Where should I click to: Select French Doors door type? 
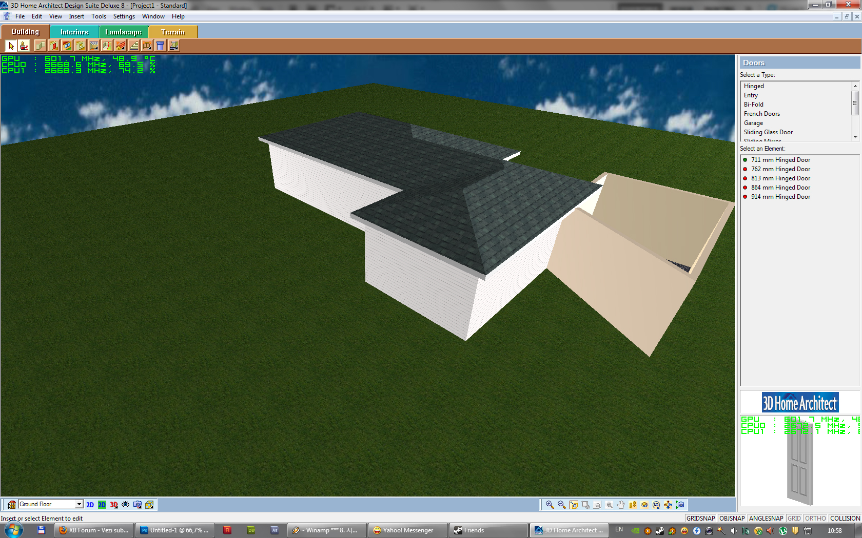point(761,114)
